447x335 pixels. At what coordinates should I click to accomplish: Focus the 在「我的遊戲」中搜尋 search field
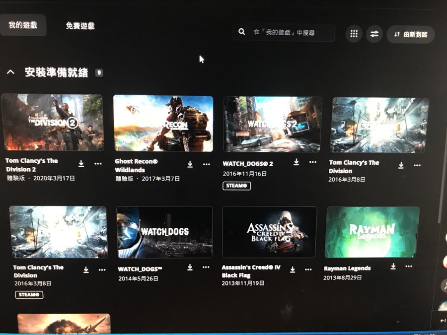tap(284, 32)
